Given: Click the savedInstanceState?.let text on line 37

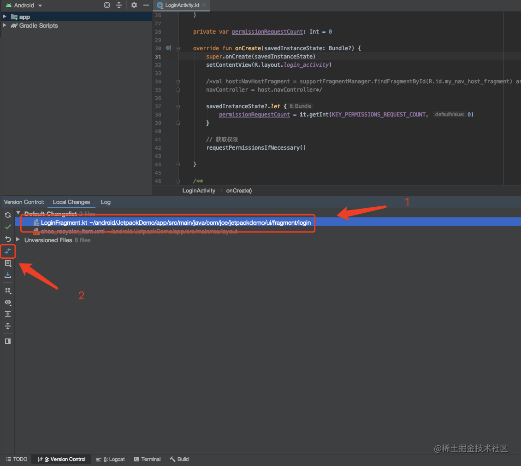Looking at the screenshot, I should [x=243, y=106].
